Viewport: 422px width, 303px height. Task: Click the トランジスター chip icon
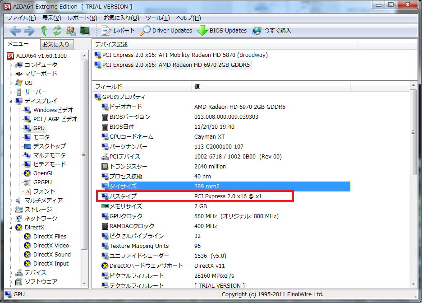105,167
